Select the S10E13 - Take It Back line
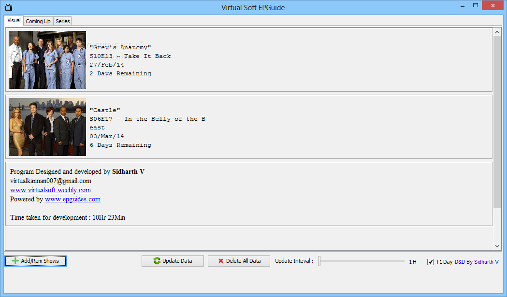Viewport: 507px width, 297px height. coord(130,56)
